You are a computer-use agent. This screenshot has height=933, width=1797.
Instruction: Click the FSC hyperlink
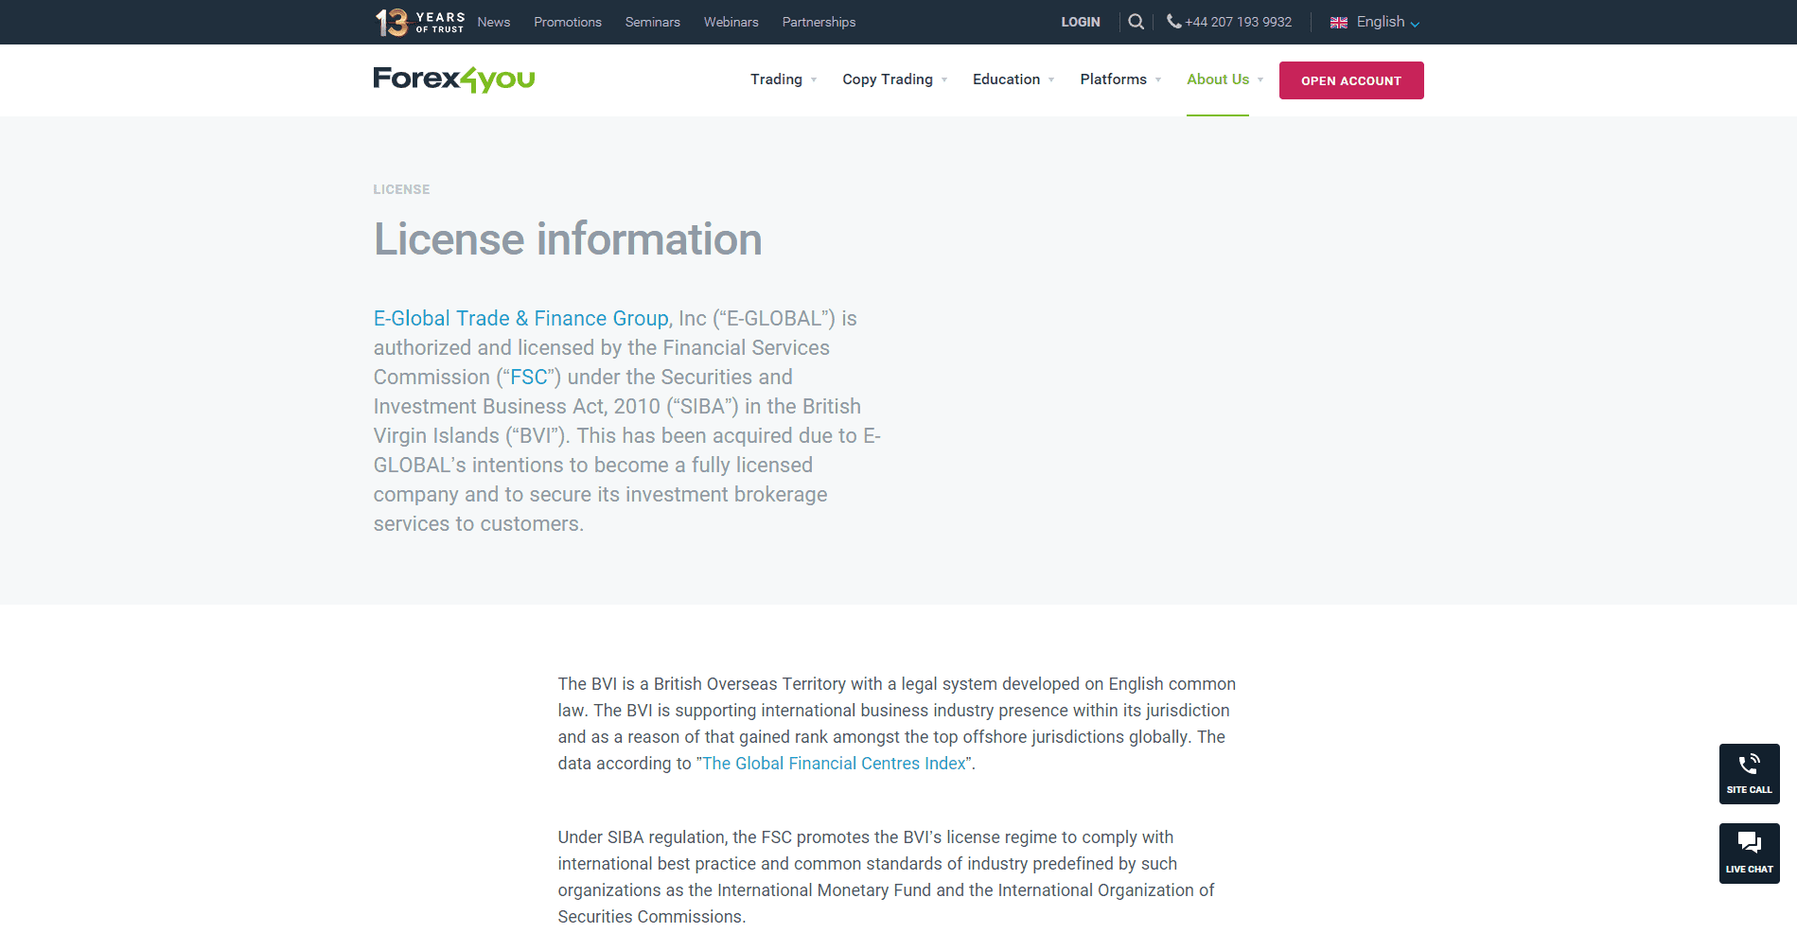(x=531, y=377)
